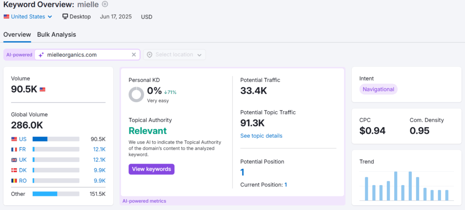Click the $0.94 CPC value
Screen dimensions: 465x210
372,131
